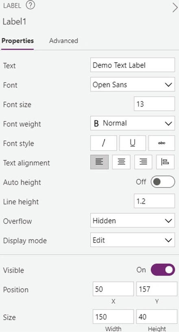Open the Overflow dropdown set to Hidden
The width and height of the screenshot is (179, 332).
(x=133, y=221)
